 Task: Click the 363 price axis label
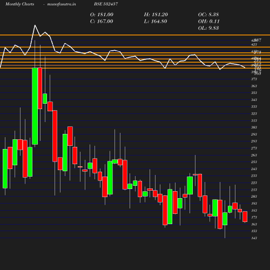tap(254, 86)
